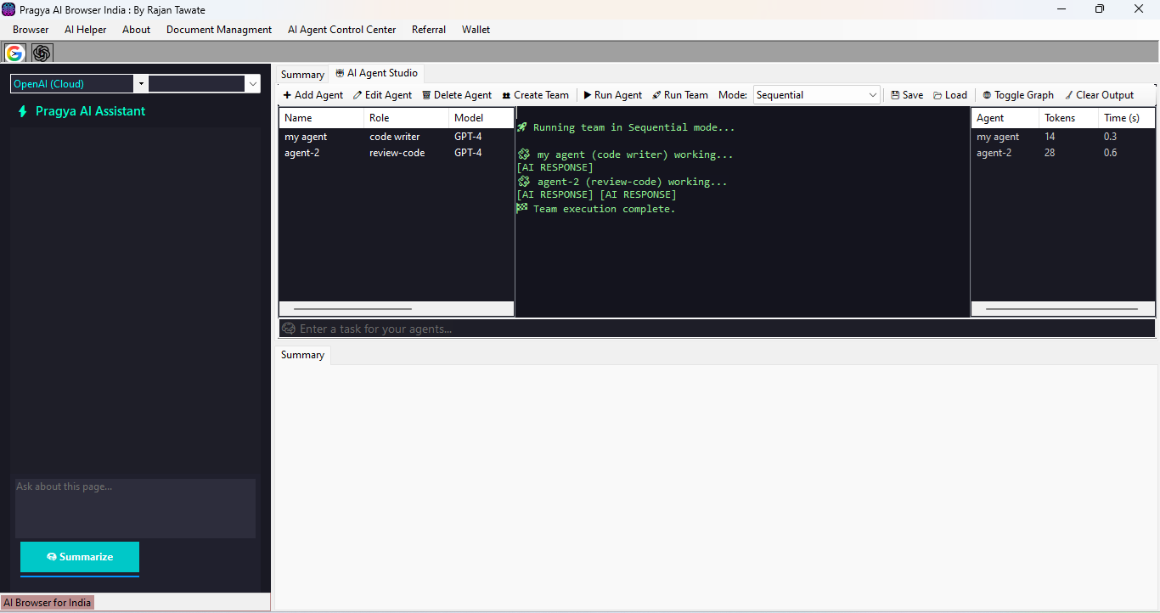Select agent-2 row in the agent list
This screenshot has width=1160, height=613.
(302, 153)
